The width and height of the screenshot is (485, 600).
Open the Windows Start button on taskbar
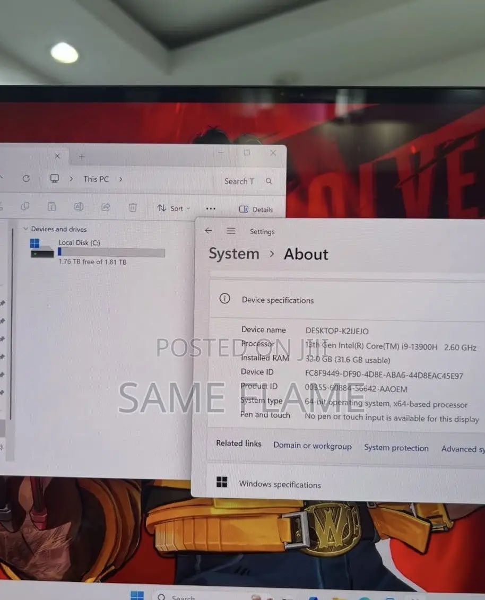tap(137, 595)
